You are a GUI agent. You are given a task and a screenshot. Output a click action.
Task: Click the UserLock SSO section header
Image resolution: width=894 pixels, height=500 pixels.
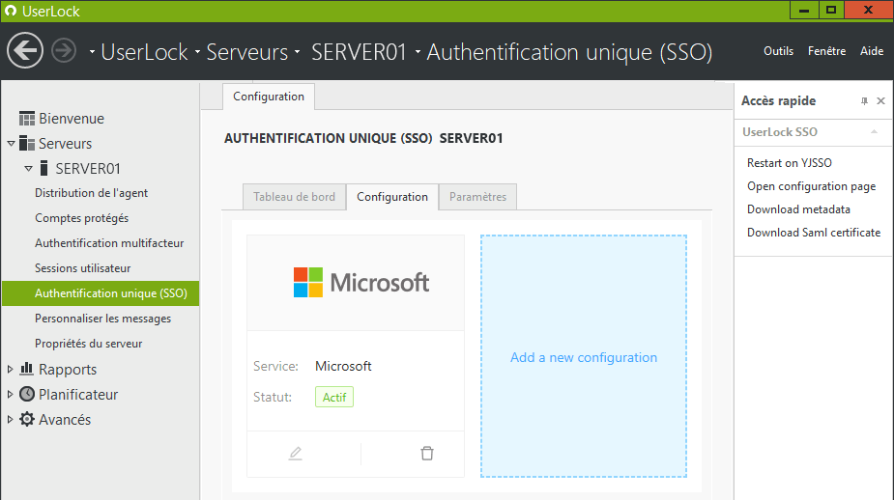click(811, 132)
